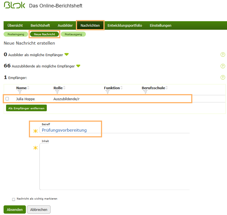
Task: Expand the Auszubildende possible recipients list
Action: [x=78, y=66]
